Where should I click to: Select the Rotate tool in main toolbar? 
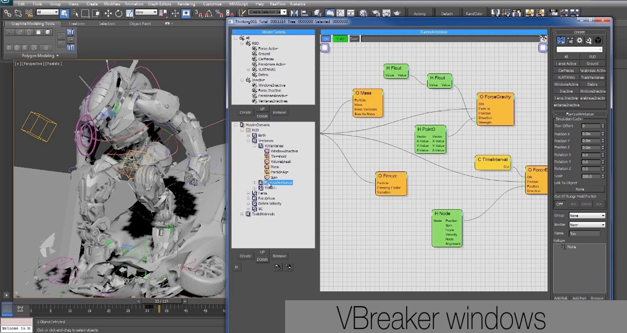point(119,13)
